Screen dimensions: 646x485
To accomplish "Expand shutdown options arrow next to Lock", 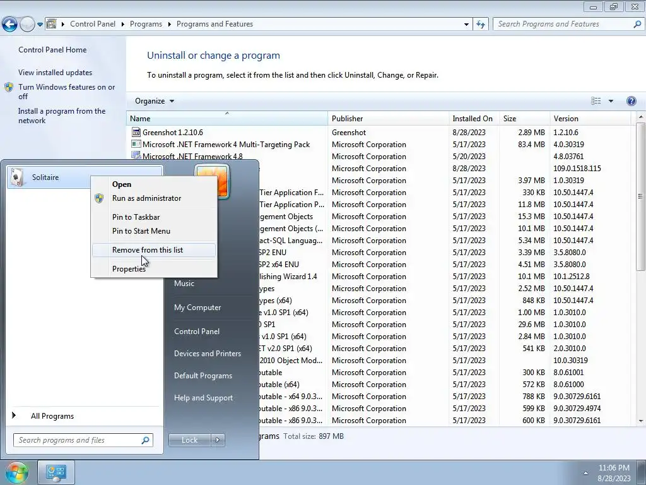I will tap(218, 440).
